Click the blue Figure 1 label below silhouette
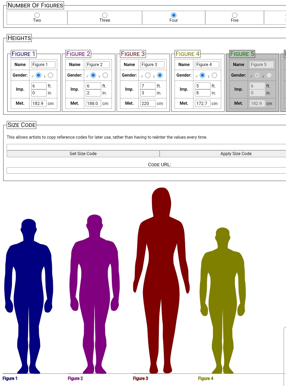Viewport: 286px width, 386px height. tap(10, 379)
